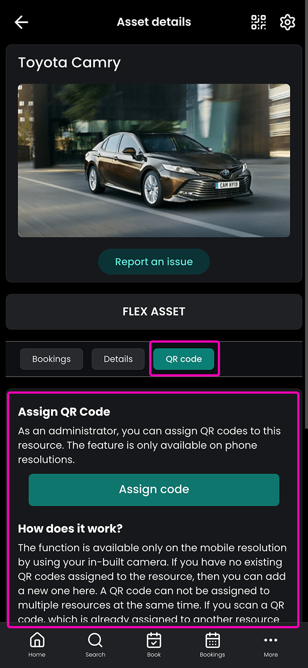Click the Report an issue button

tap(154, 262)
